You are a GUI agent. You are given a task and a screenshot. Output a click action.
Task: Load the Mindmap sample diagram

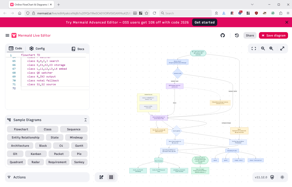pyautogui.click(x=76, y=137)
